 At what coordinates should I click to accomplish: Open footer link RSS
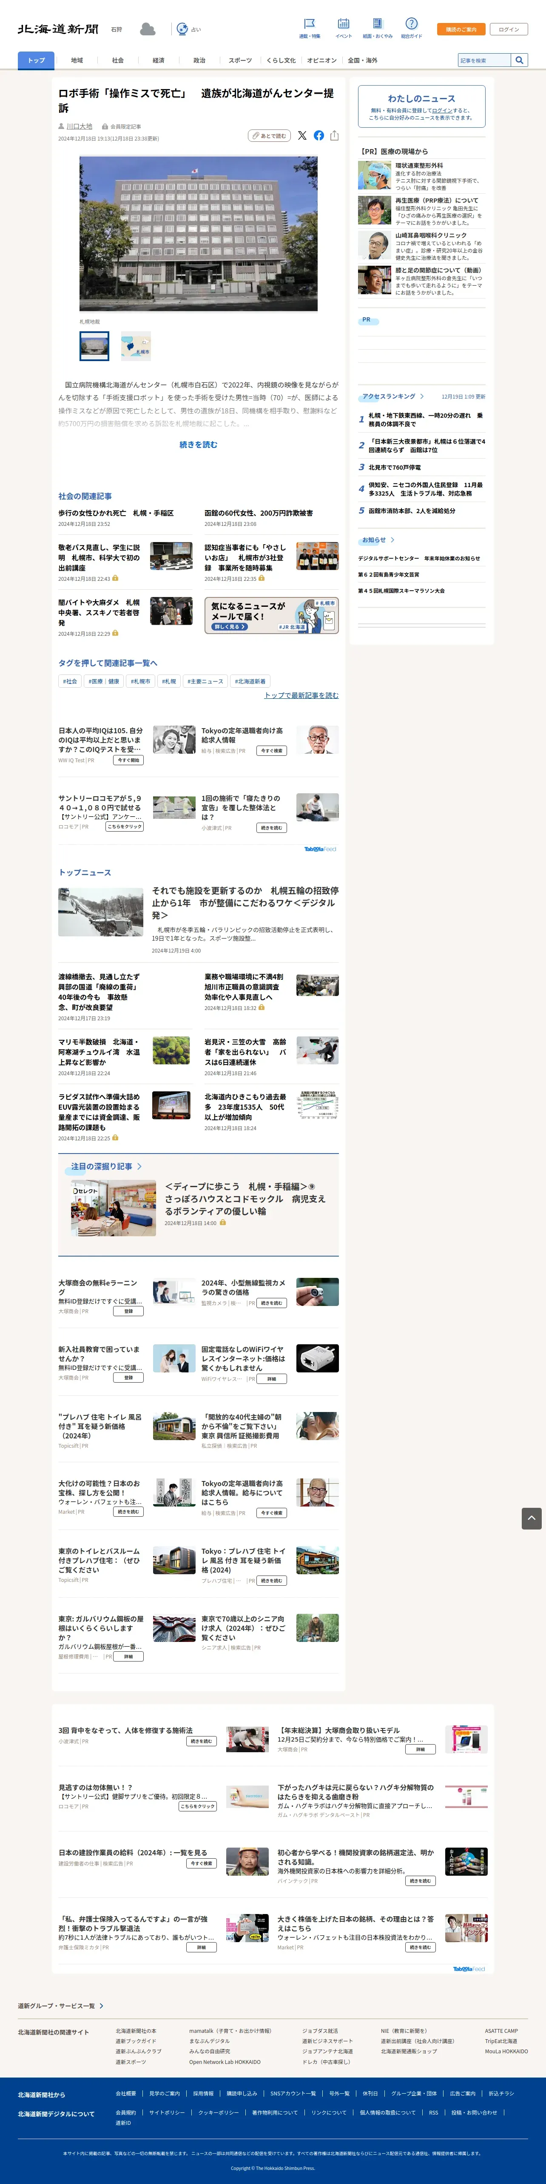point(433,2112)
